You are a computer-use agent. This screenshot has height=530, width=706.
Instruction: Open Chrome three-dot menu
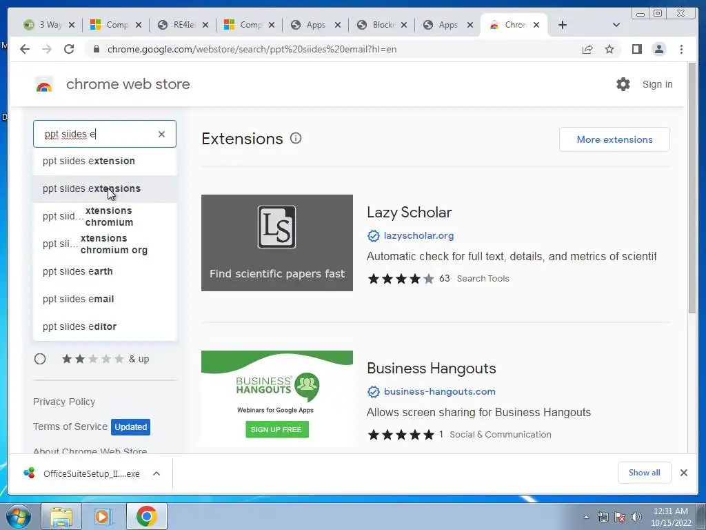(x=681, y=49)
